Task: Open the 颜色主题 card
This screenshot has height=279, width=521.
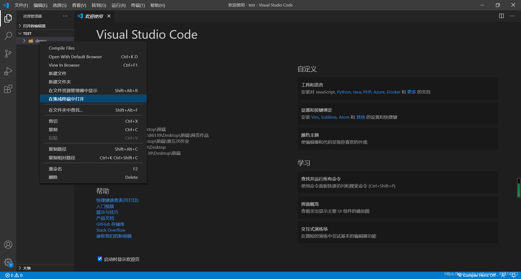Action: (398, 138)
